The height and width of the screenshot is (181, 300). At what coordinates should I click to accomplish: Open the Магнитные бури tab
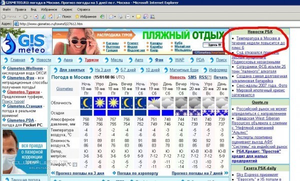[x=184, y=70]
